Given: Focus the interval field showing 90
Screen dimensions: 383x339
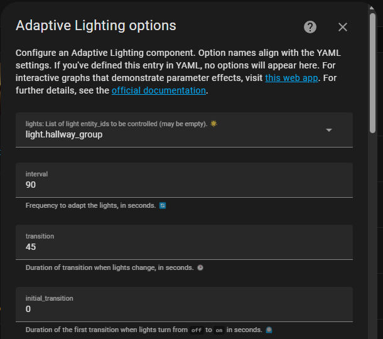Looking at the screenshot, I should click(x=184, y=180).
